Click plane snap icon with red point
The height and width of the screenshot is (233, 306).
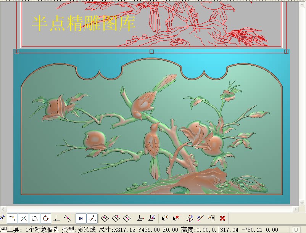click(x=140, y=218)
